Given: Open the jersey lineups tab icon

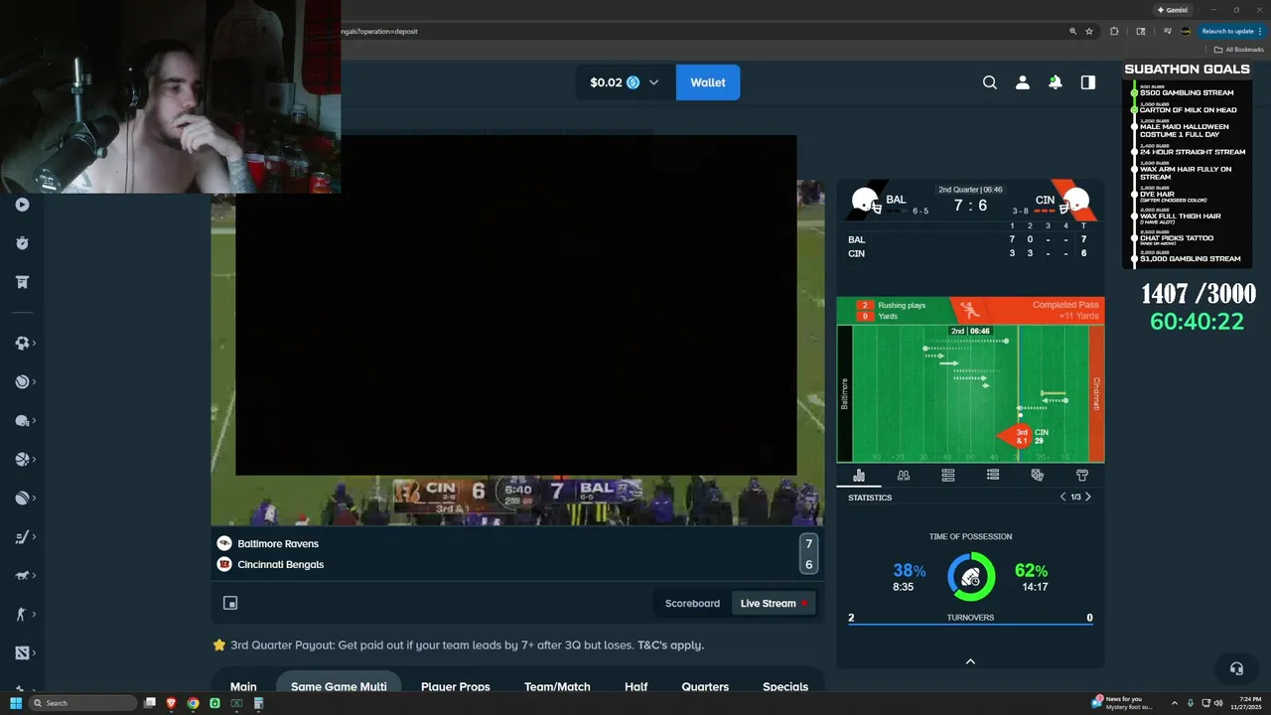Looking at the screenshot, I should [x=1082, y=476].
